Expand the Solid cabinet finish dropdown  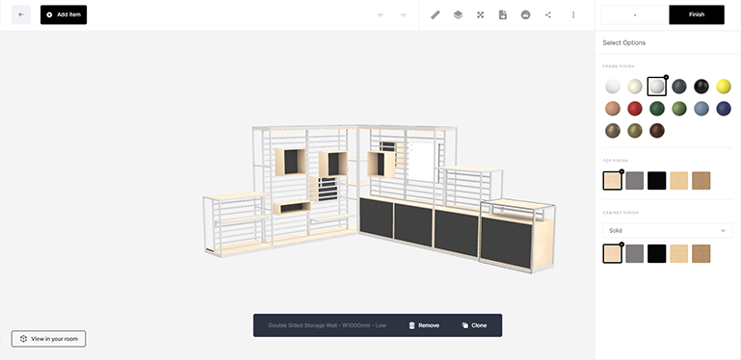tap(667, 230)
